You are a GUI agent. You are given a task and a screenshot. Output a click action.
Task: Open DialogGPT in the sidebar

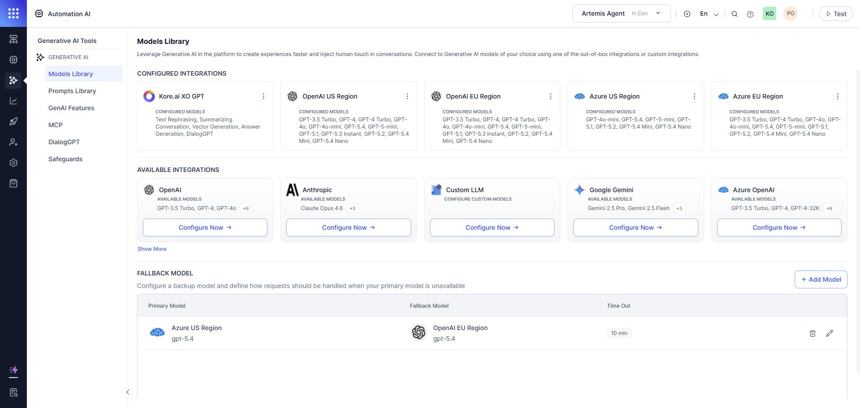pos(64,142)
